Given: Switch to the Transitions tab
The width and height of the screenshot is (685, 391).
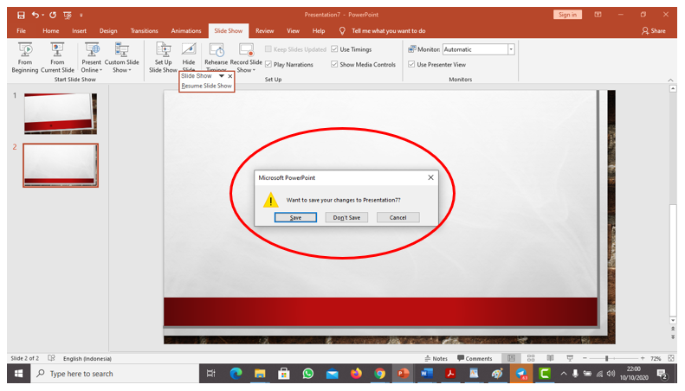Looking at the screenshot, I should coord(144,31).
